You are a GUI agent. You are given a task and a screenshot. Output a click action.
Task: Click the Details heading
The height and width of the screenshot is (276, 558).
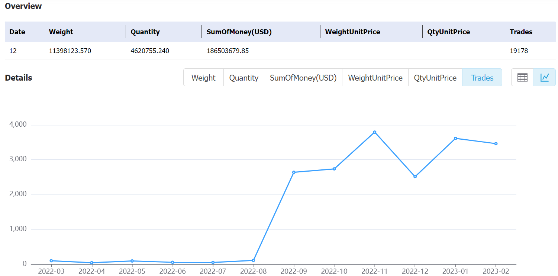click(x=19, y=78)
